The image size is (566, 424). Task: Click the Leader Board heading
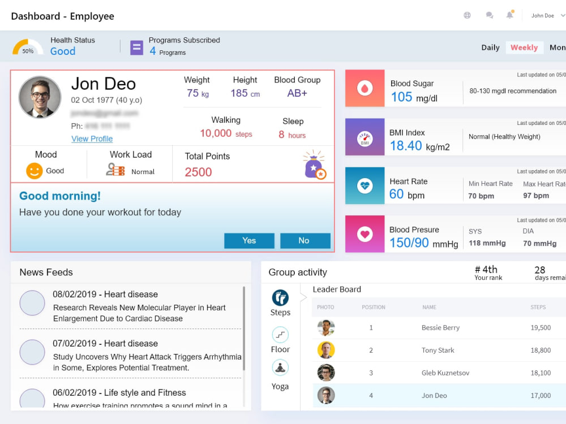pyautogui.click(x=337, y=289)
